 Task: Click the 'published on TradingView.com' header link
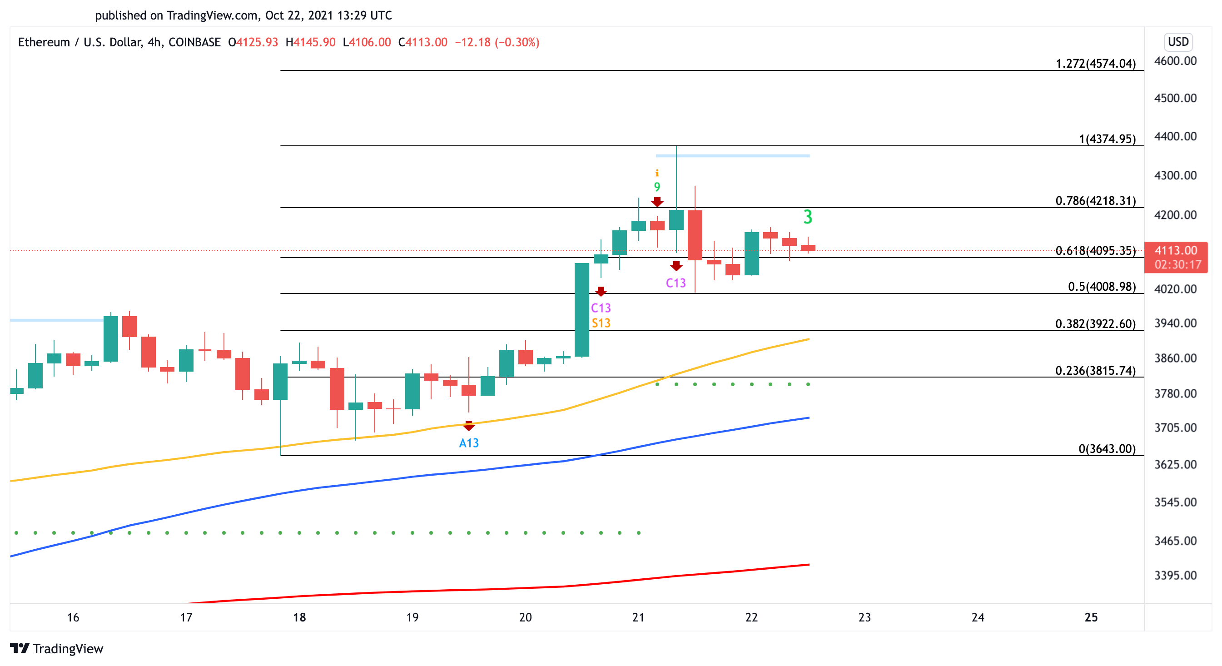(243, 15)
